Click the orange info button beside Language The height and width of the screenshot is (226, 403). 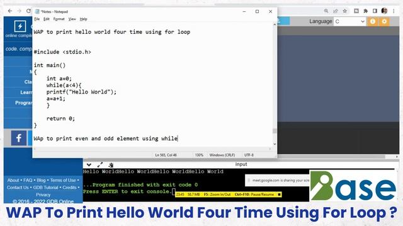point(373,21)
